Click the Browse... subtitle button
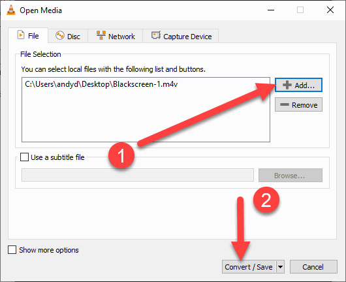The width and height of the screenshot is (346, 282). click(x=290, y=176)
